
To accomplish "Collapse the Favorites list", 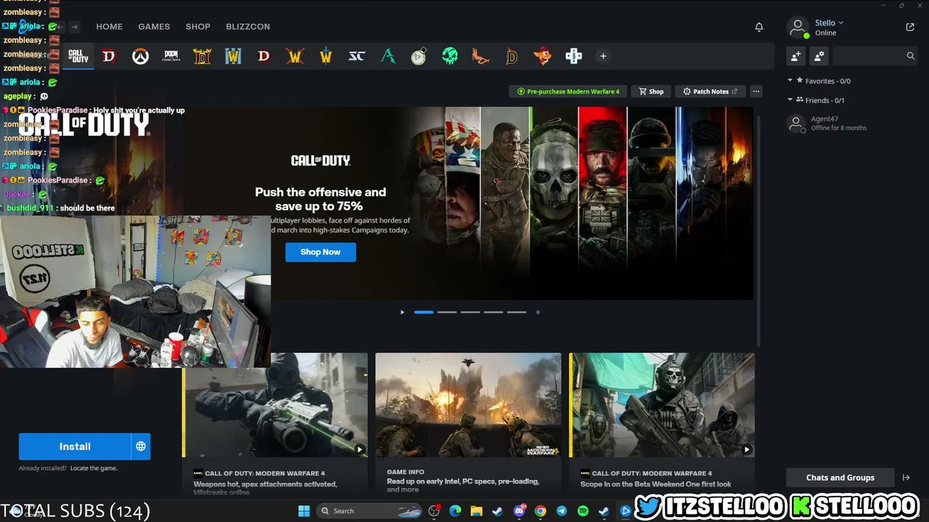I will (790, 81).
